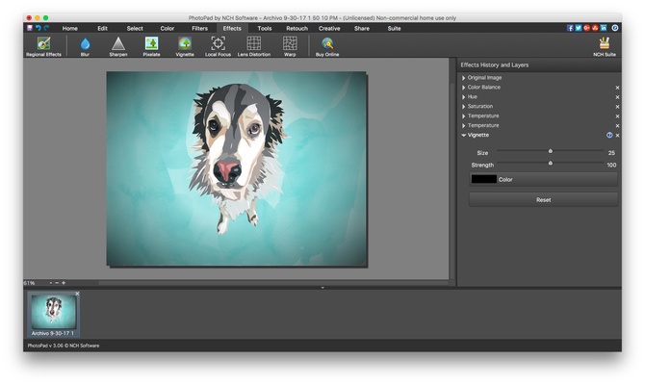This screenshot has height=385, width=645.
Task: Open the NCH Suite
Action: click(605, 46)
